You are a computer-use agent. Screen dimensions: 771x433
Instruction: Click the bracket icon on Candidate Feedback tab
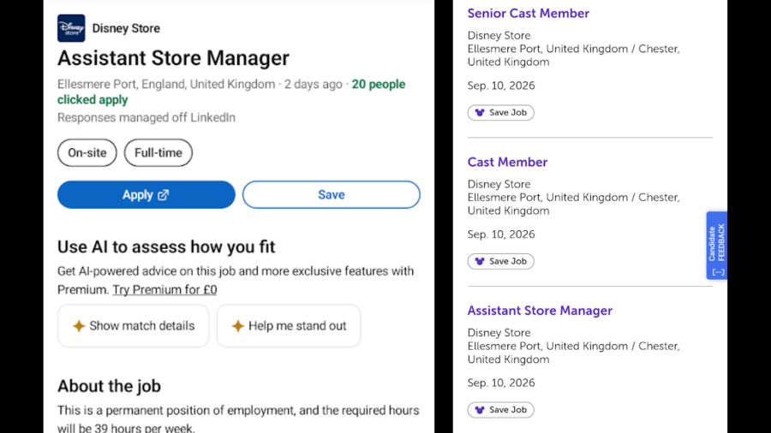[x=719, y=272]
